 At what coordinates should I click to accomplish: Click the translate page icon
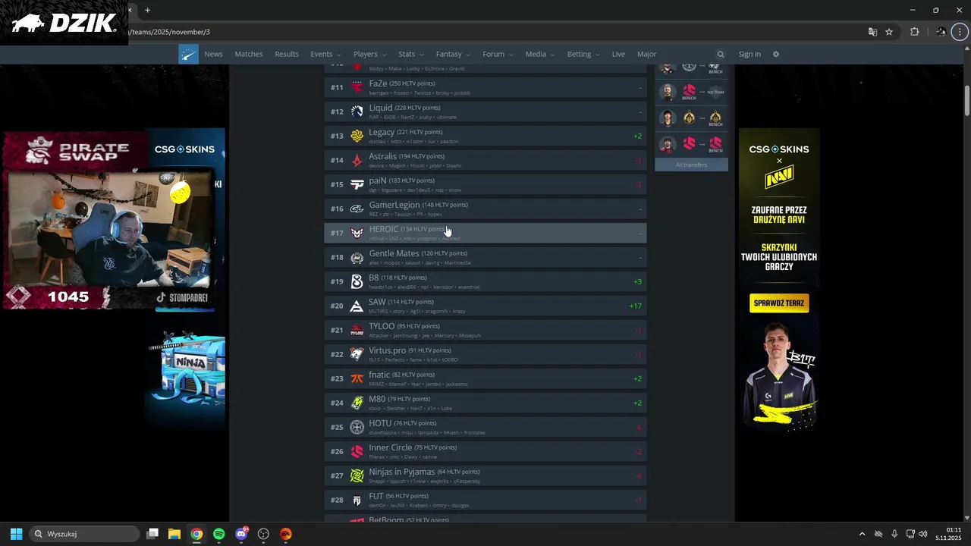pyautogui.click(x=872, y=32)
